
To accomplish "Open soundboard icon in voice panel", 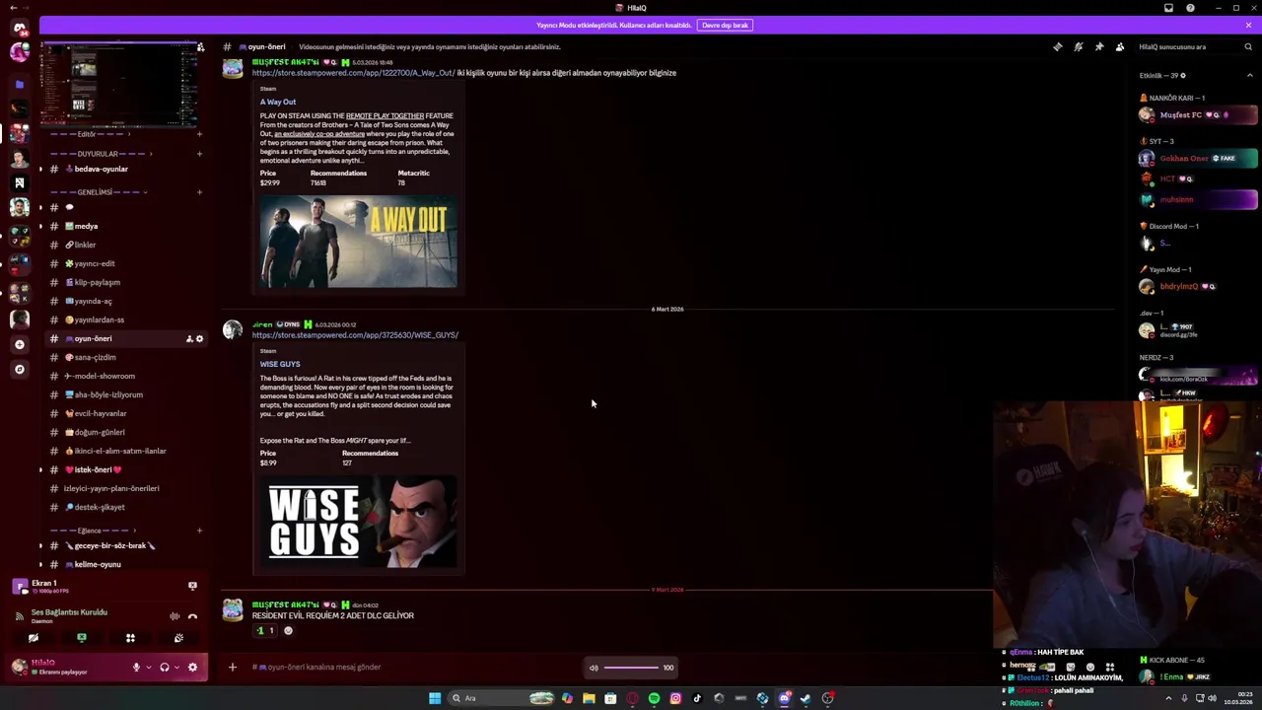I will pos(178,638).
